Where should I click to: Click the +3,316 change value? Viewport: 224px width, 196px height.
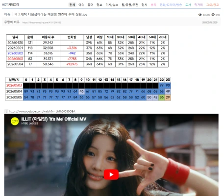[x=72, y=48]
